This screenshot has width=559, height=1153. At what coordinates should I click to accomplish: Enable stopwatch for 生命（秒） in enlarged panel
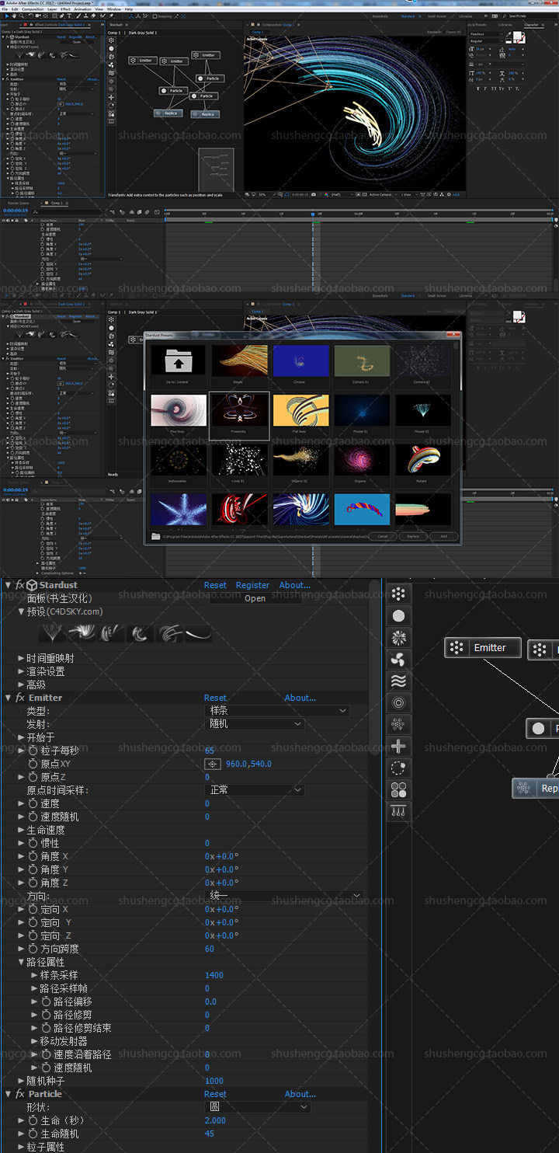pyautogui.click(x=33, y=1120)
